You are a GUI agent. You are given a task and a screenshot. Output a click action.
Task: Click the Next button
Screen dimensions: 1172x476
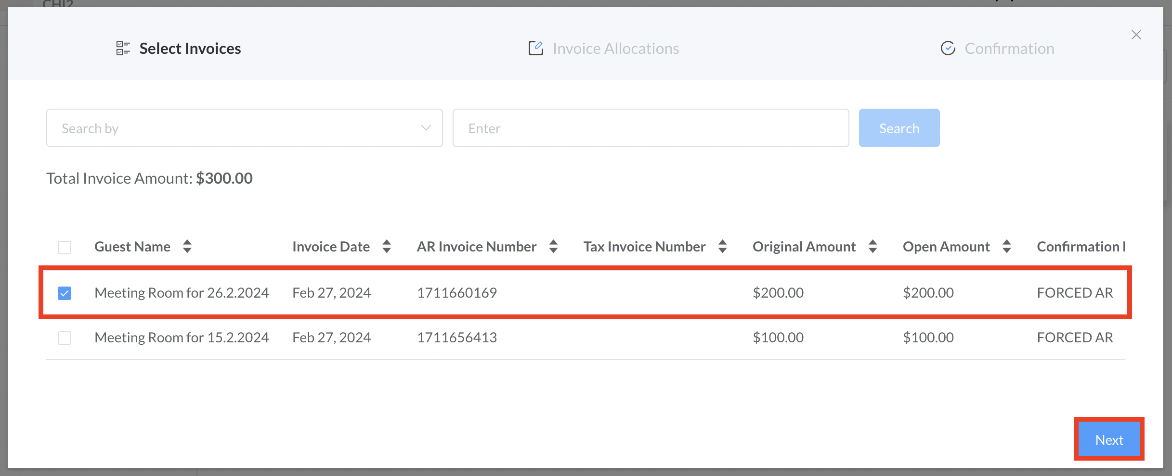(x=1109, y=439)
